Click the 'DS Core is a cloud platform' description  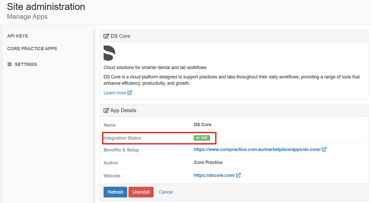click(x=232, y=80)
